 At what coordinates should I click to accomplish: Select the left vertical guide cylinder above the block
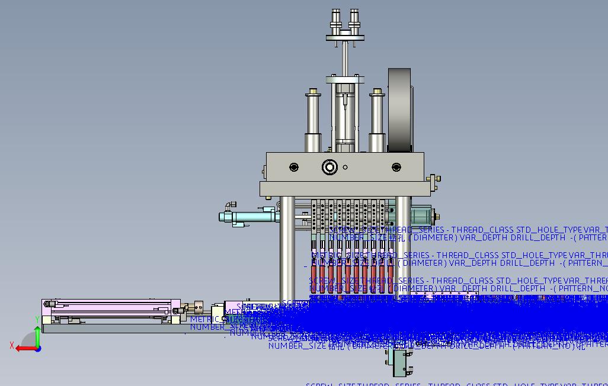(313, 120)
